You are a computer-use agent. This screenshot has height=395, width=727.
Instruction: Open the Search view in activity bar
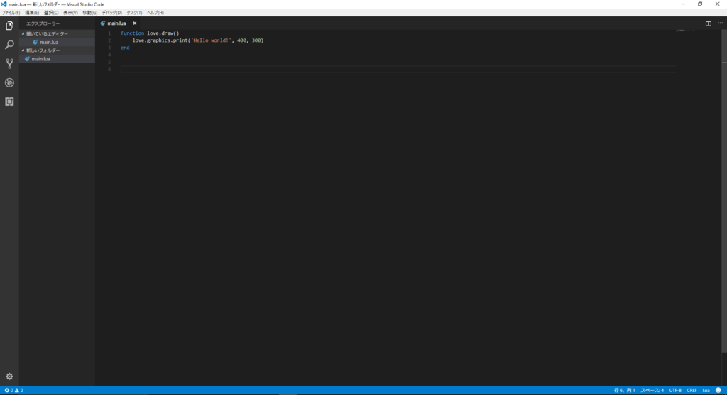pyautogui.click(x=9, y=45)
